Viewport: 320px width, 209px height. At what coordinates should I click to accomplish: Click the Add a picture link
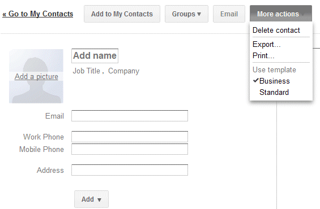(x=36, y=76)
